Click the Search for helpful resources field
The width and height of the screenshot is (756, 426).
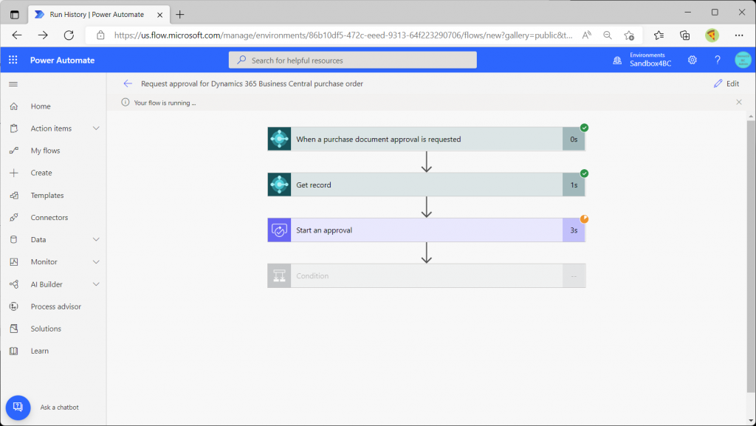click(x=353, y=61)
